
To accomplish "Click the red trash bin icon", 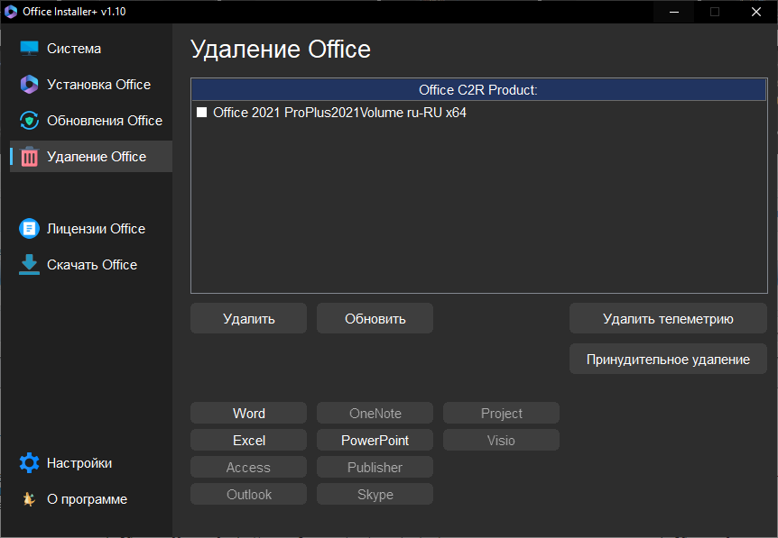I will 30,157.
